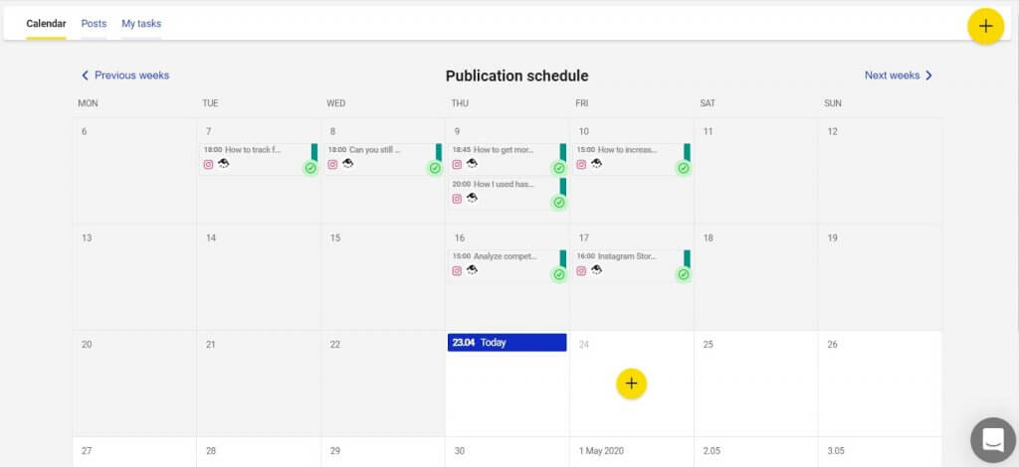Open the 20:00 How I used has... post
This screenshot has width=1019, height=467.
[507, 194]
